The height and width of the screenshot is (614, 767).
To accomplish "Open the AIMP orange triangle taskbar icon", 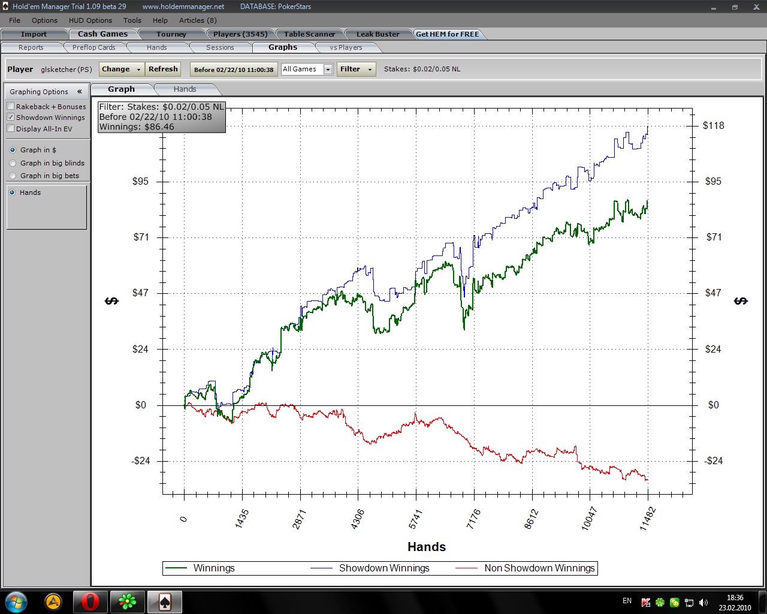I will tap(53, 601).
